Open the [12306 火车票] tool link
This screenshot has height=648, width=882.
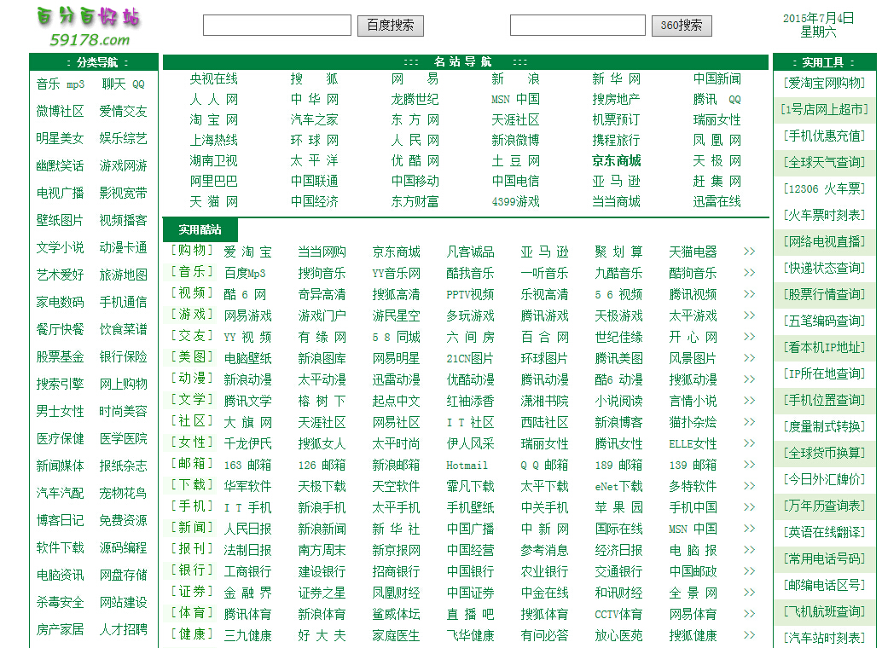[825, 189]
